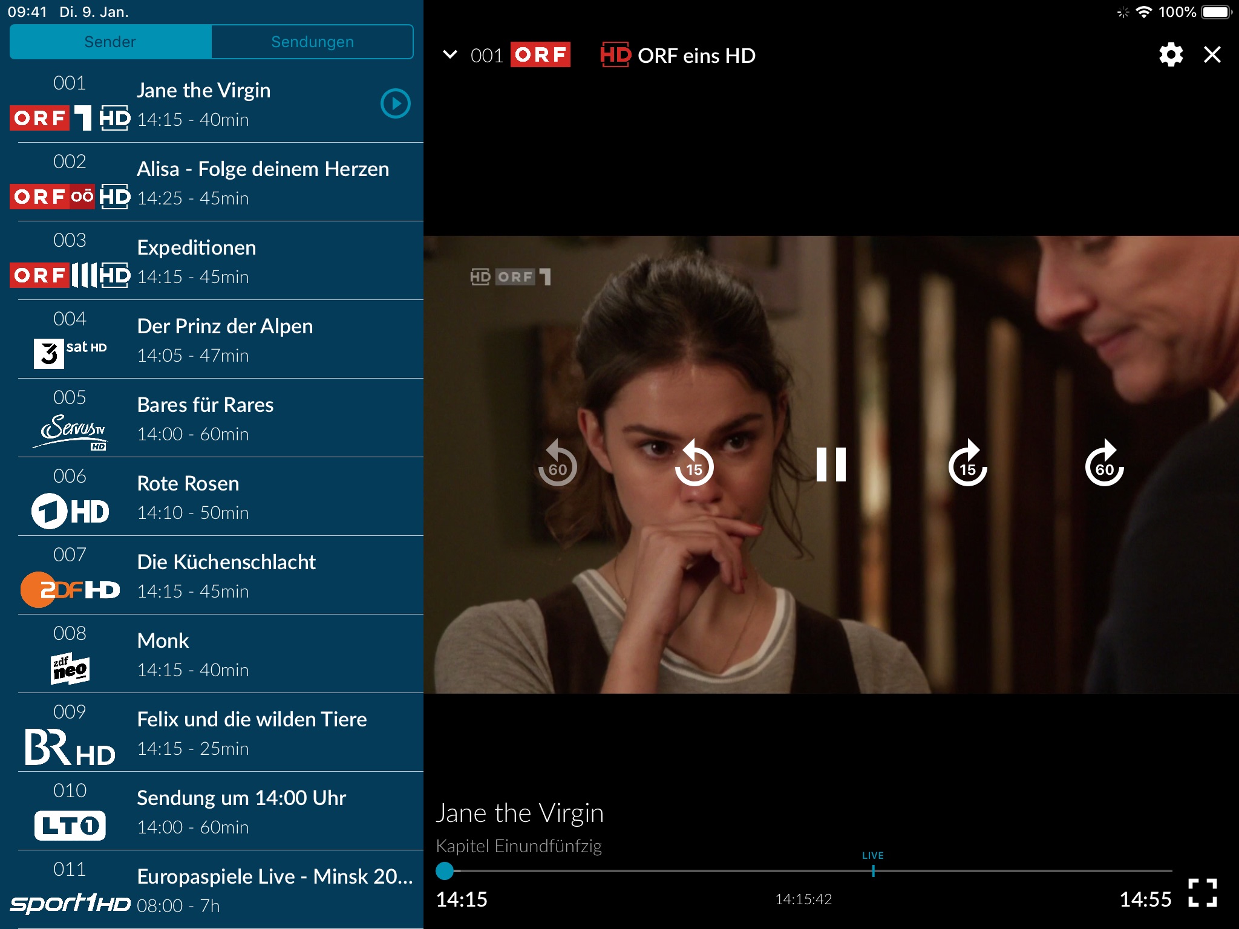Click the 14:15 - 40min time for channel 001
This screenshot has height=929, width=1239.
coord(193,120)
